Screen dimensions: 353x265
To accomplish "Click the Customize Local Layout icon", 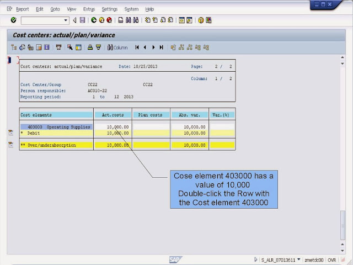I will point(208,20).
